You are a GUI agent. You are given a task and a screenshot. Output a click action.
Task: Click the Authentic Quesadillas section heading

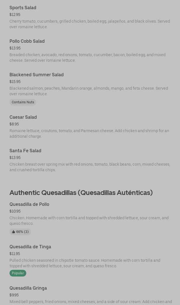[x=81, y=192]
